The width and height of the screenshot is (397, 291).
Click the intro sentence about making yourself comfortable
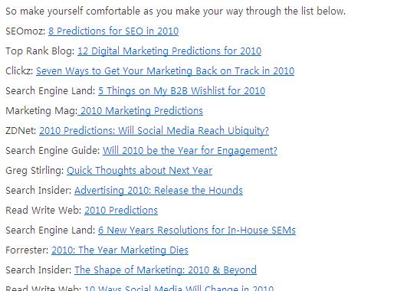click(176, 11)
